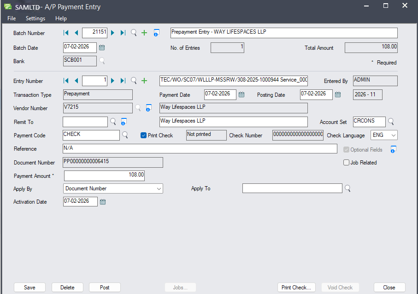This screenshot has width=418, height=294.
Task: Open Optional Fields zoom icon
Action: click(x=393, y=149)
